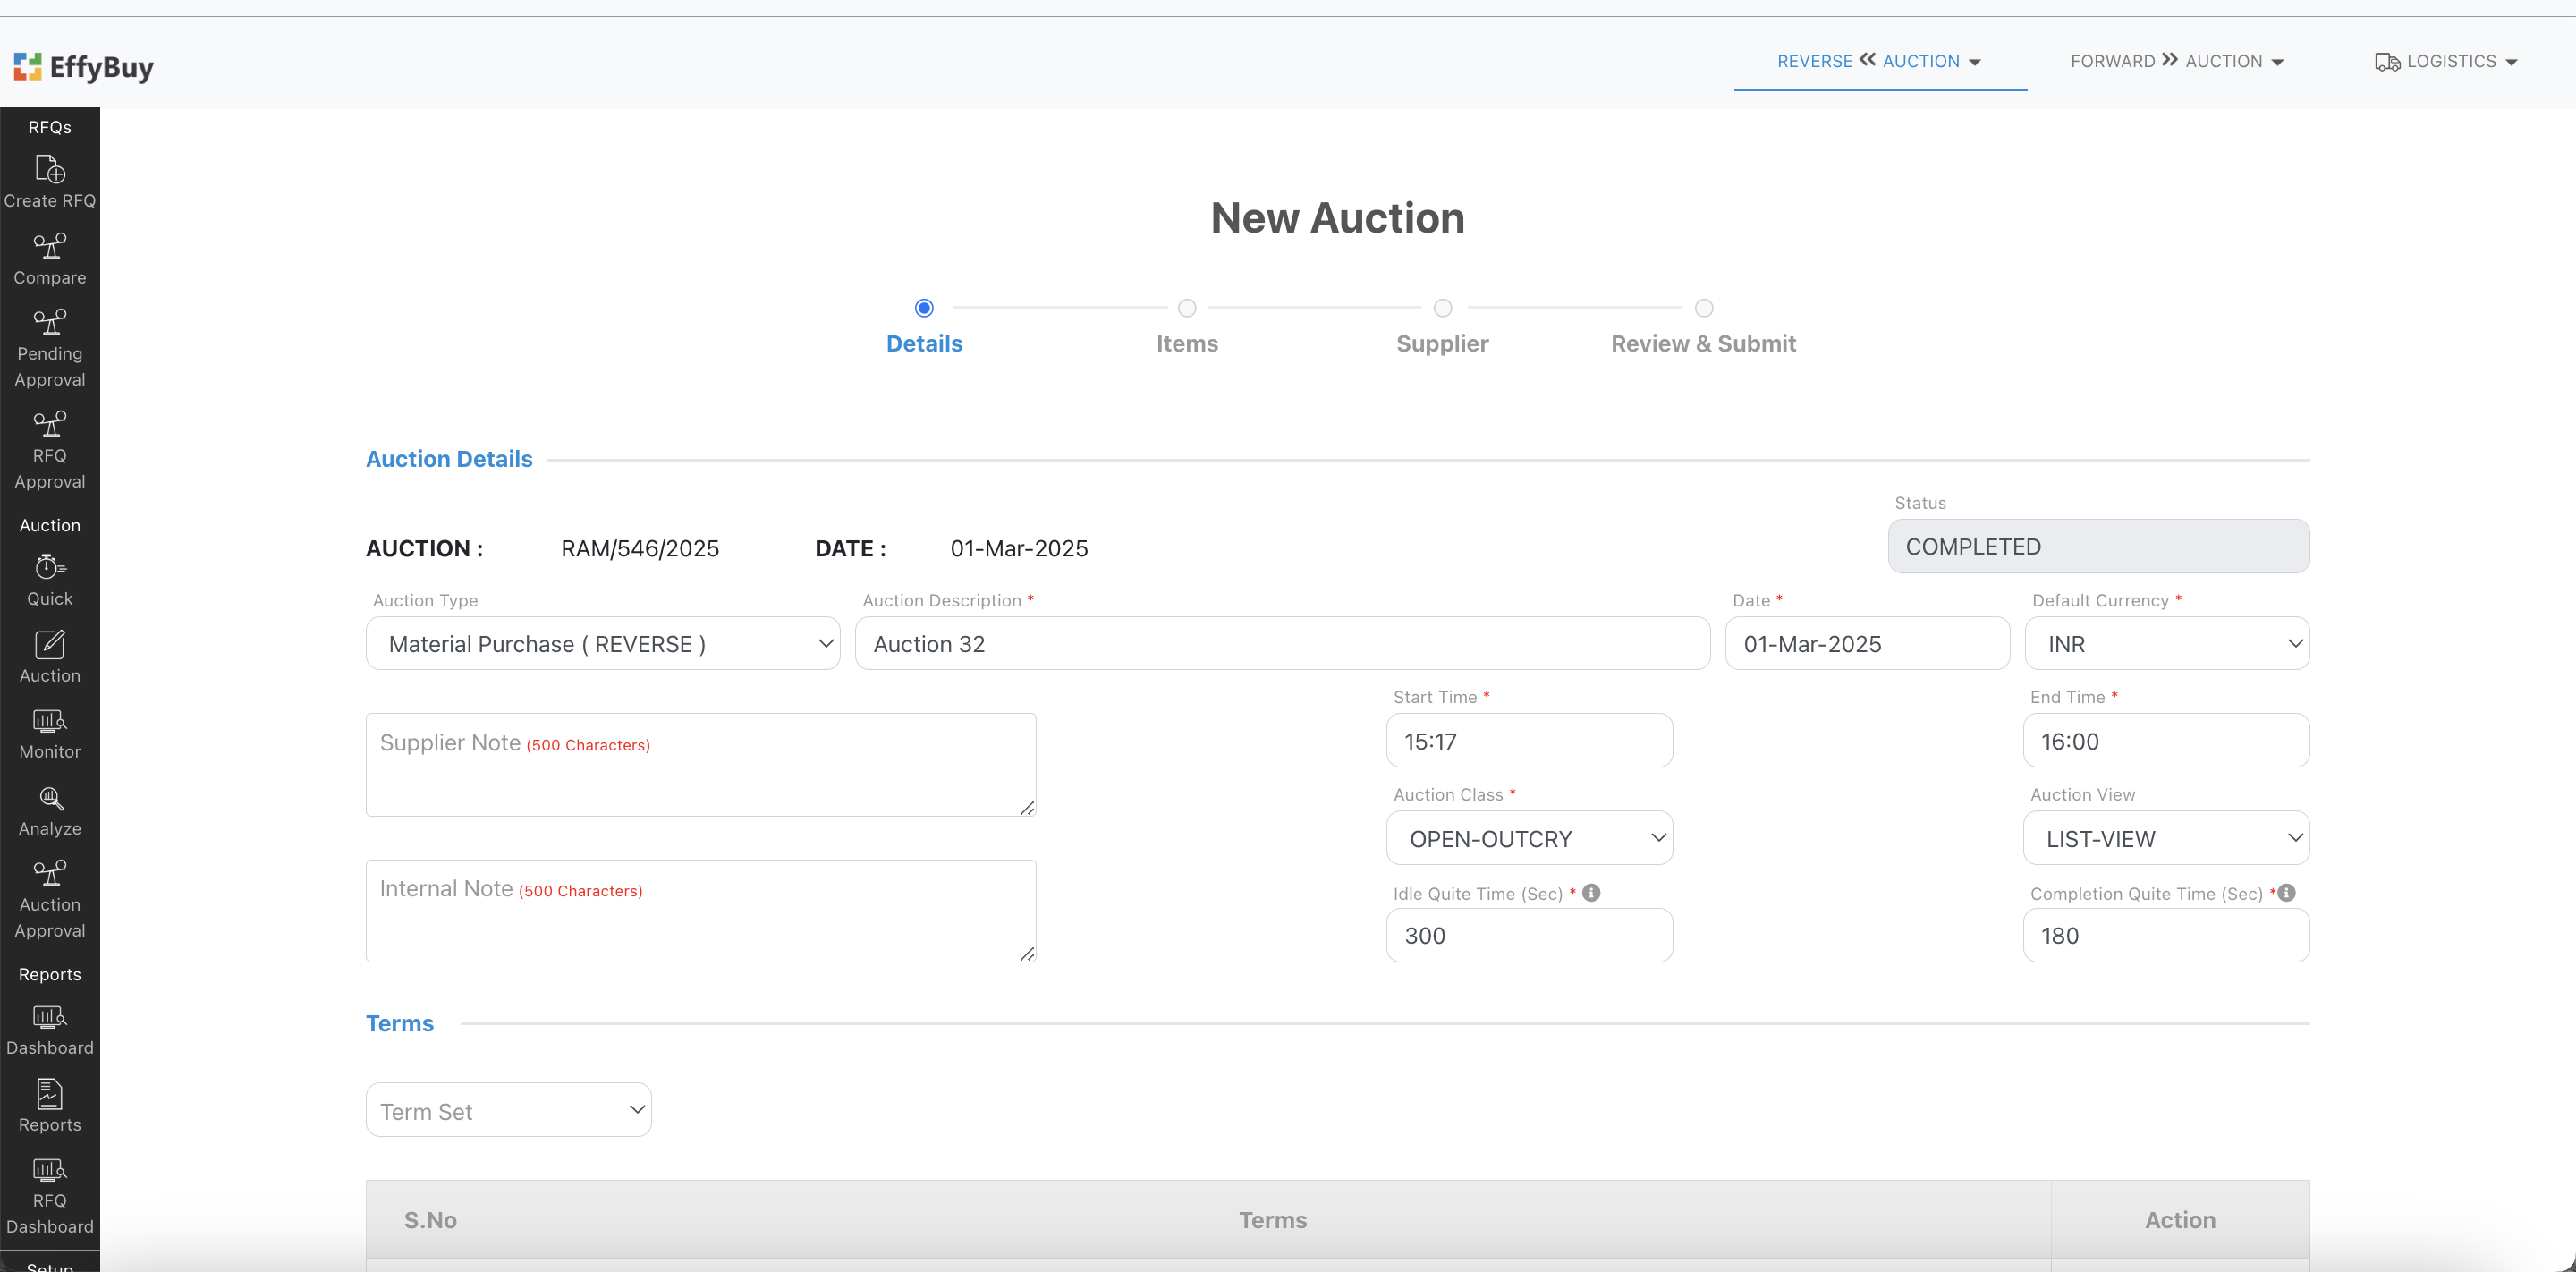
Task: Click the Compare icon in sidebar
Action: (50, 246)
